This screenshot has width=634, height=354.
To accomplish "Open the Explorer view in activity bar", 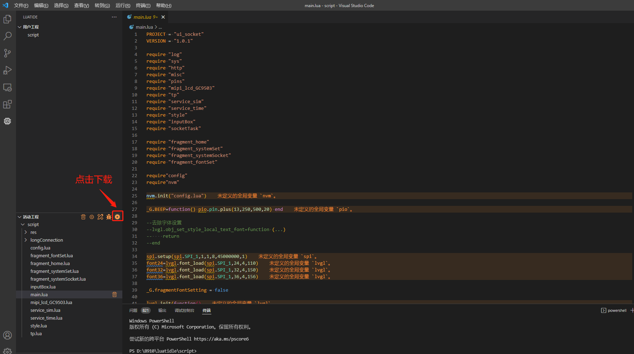I will click(7, 19).
